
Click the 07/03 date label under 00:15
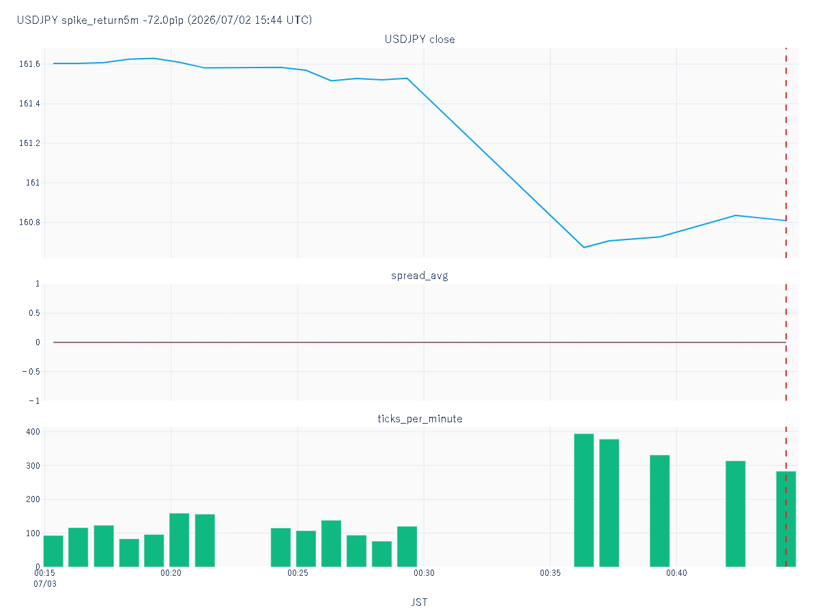coord(45,585)
